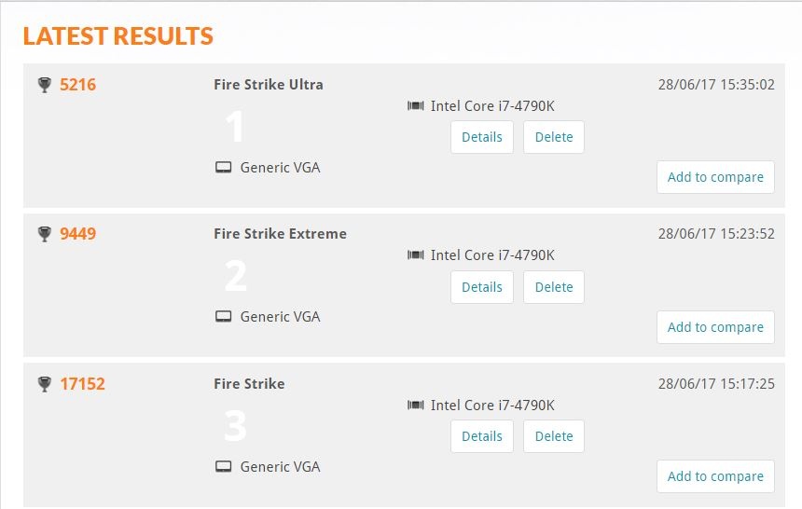Delete the Fire Strike Ultra result
Image resolution: width=802 pixels, height=509 pixels.
click(x=554, y=137)
